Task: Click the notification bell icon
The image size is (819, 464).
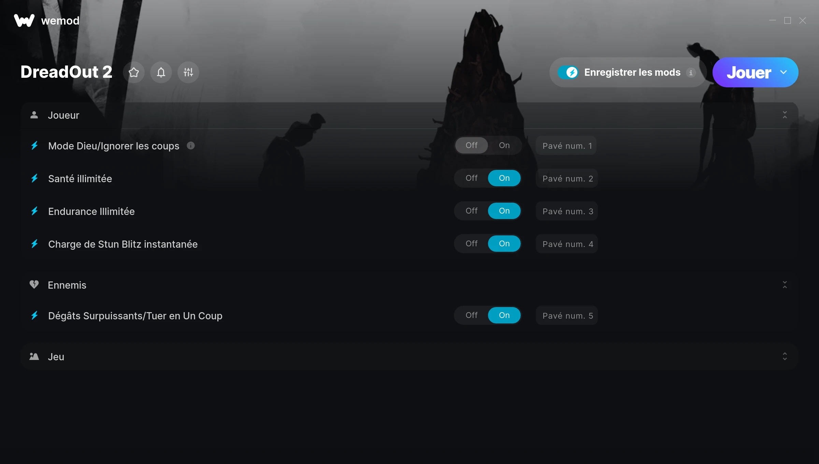Action: (161, 72)
